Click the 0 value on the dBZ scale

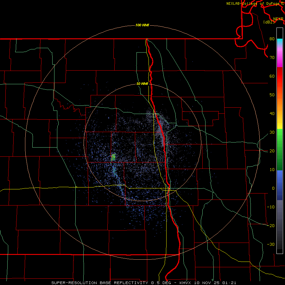[273, 188]
